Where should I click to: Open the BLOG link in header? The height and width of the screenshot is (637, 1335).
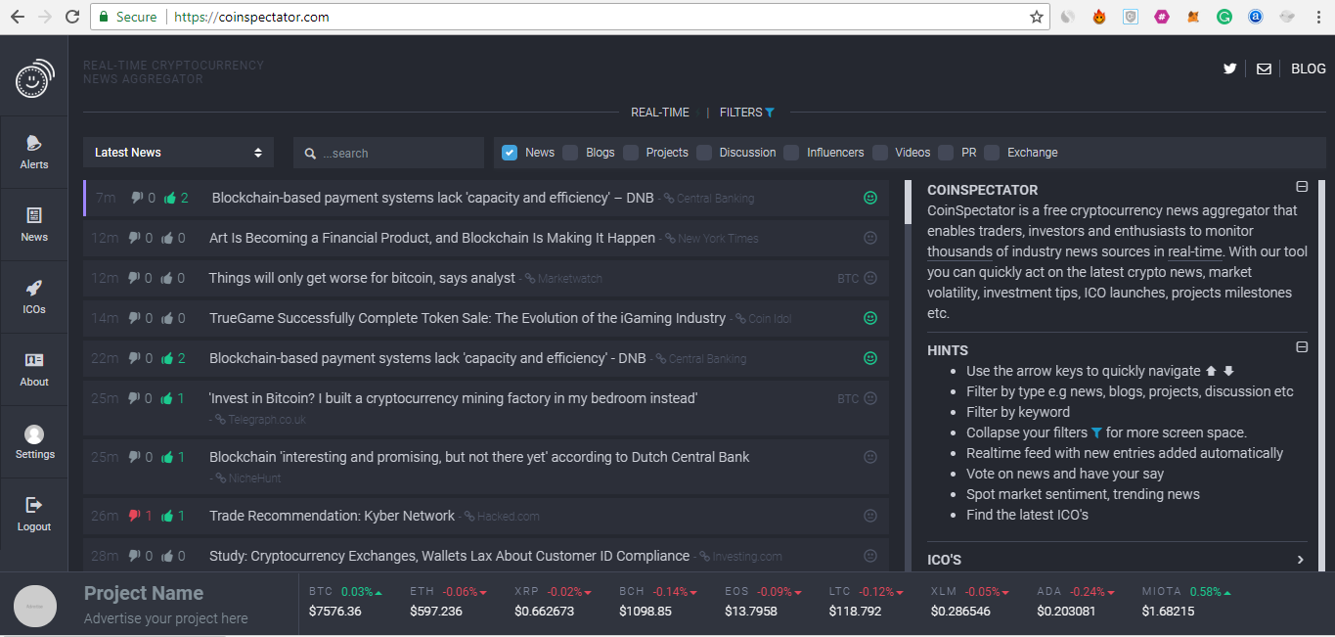(1309, 68)
